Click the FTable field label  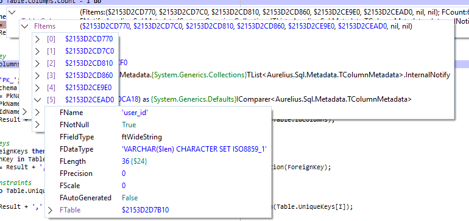[70, 210]
